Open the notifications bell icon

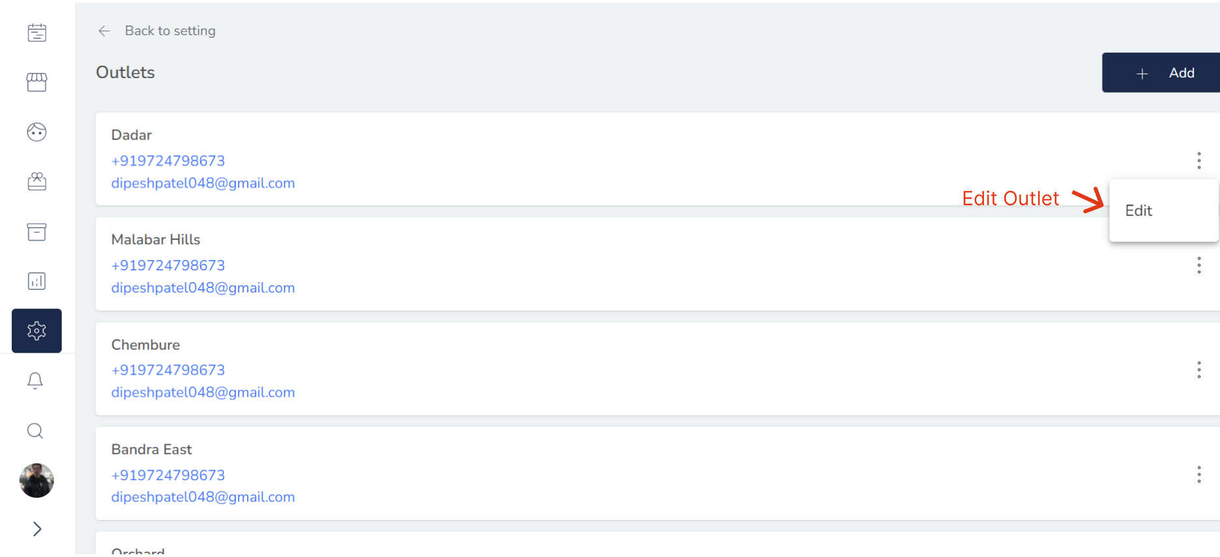click(36, 381)
